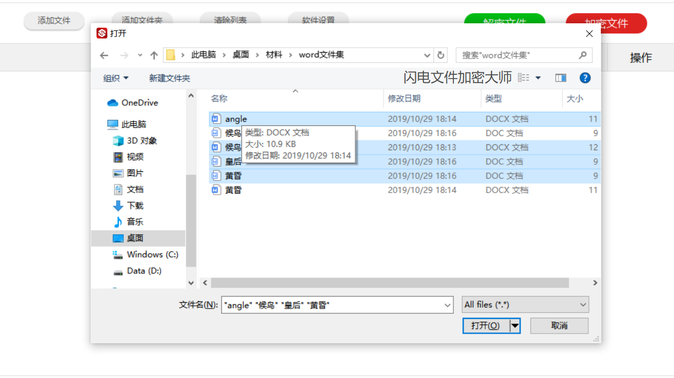Viewport: 674px width, 378px height.
Task: Select 材料 in the address breadcrumb
Action: point(274,55)
